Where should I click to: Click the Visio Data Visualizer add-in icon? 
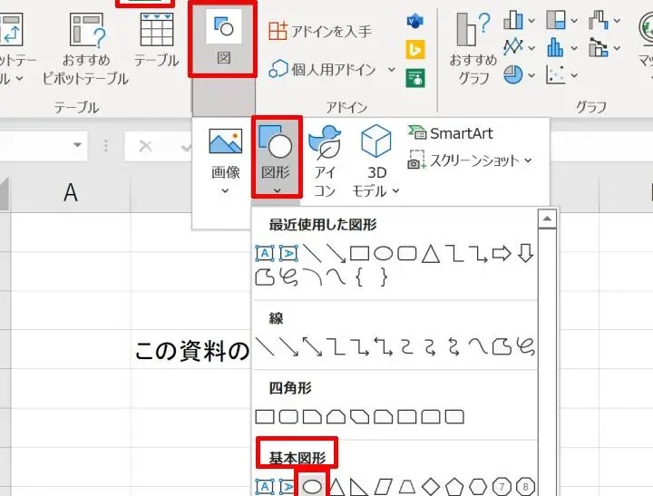[x=415, y=21]
